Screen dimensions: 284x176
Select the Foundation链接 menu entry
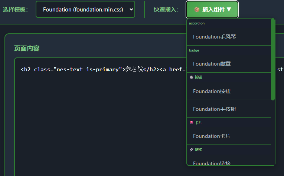[x=212, y=163]
